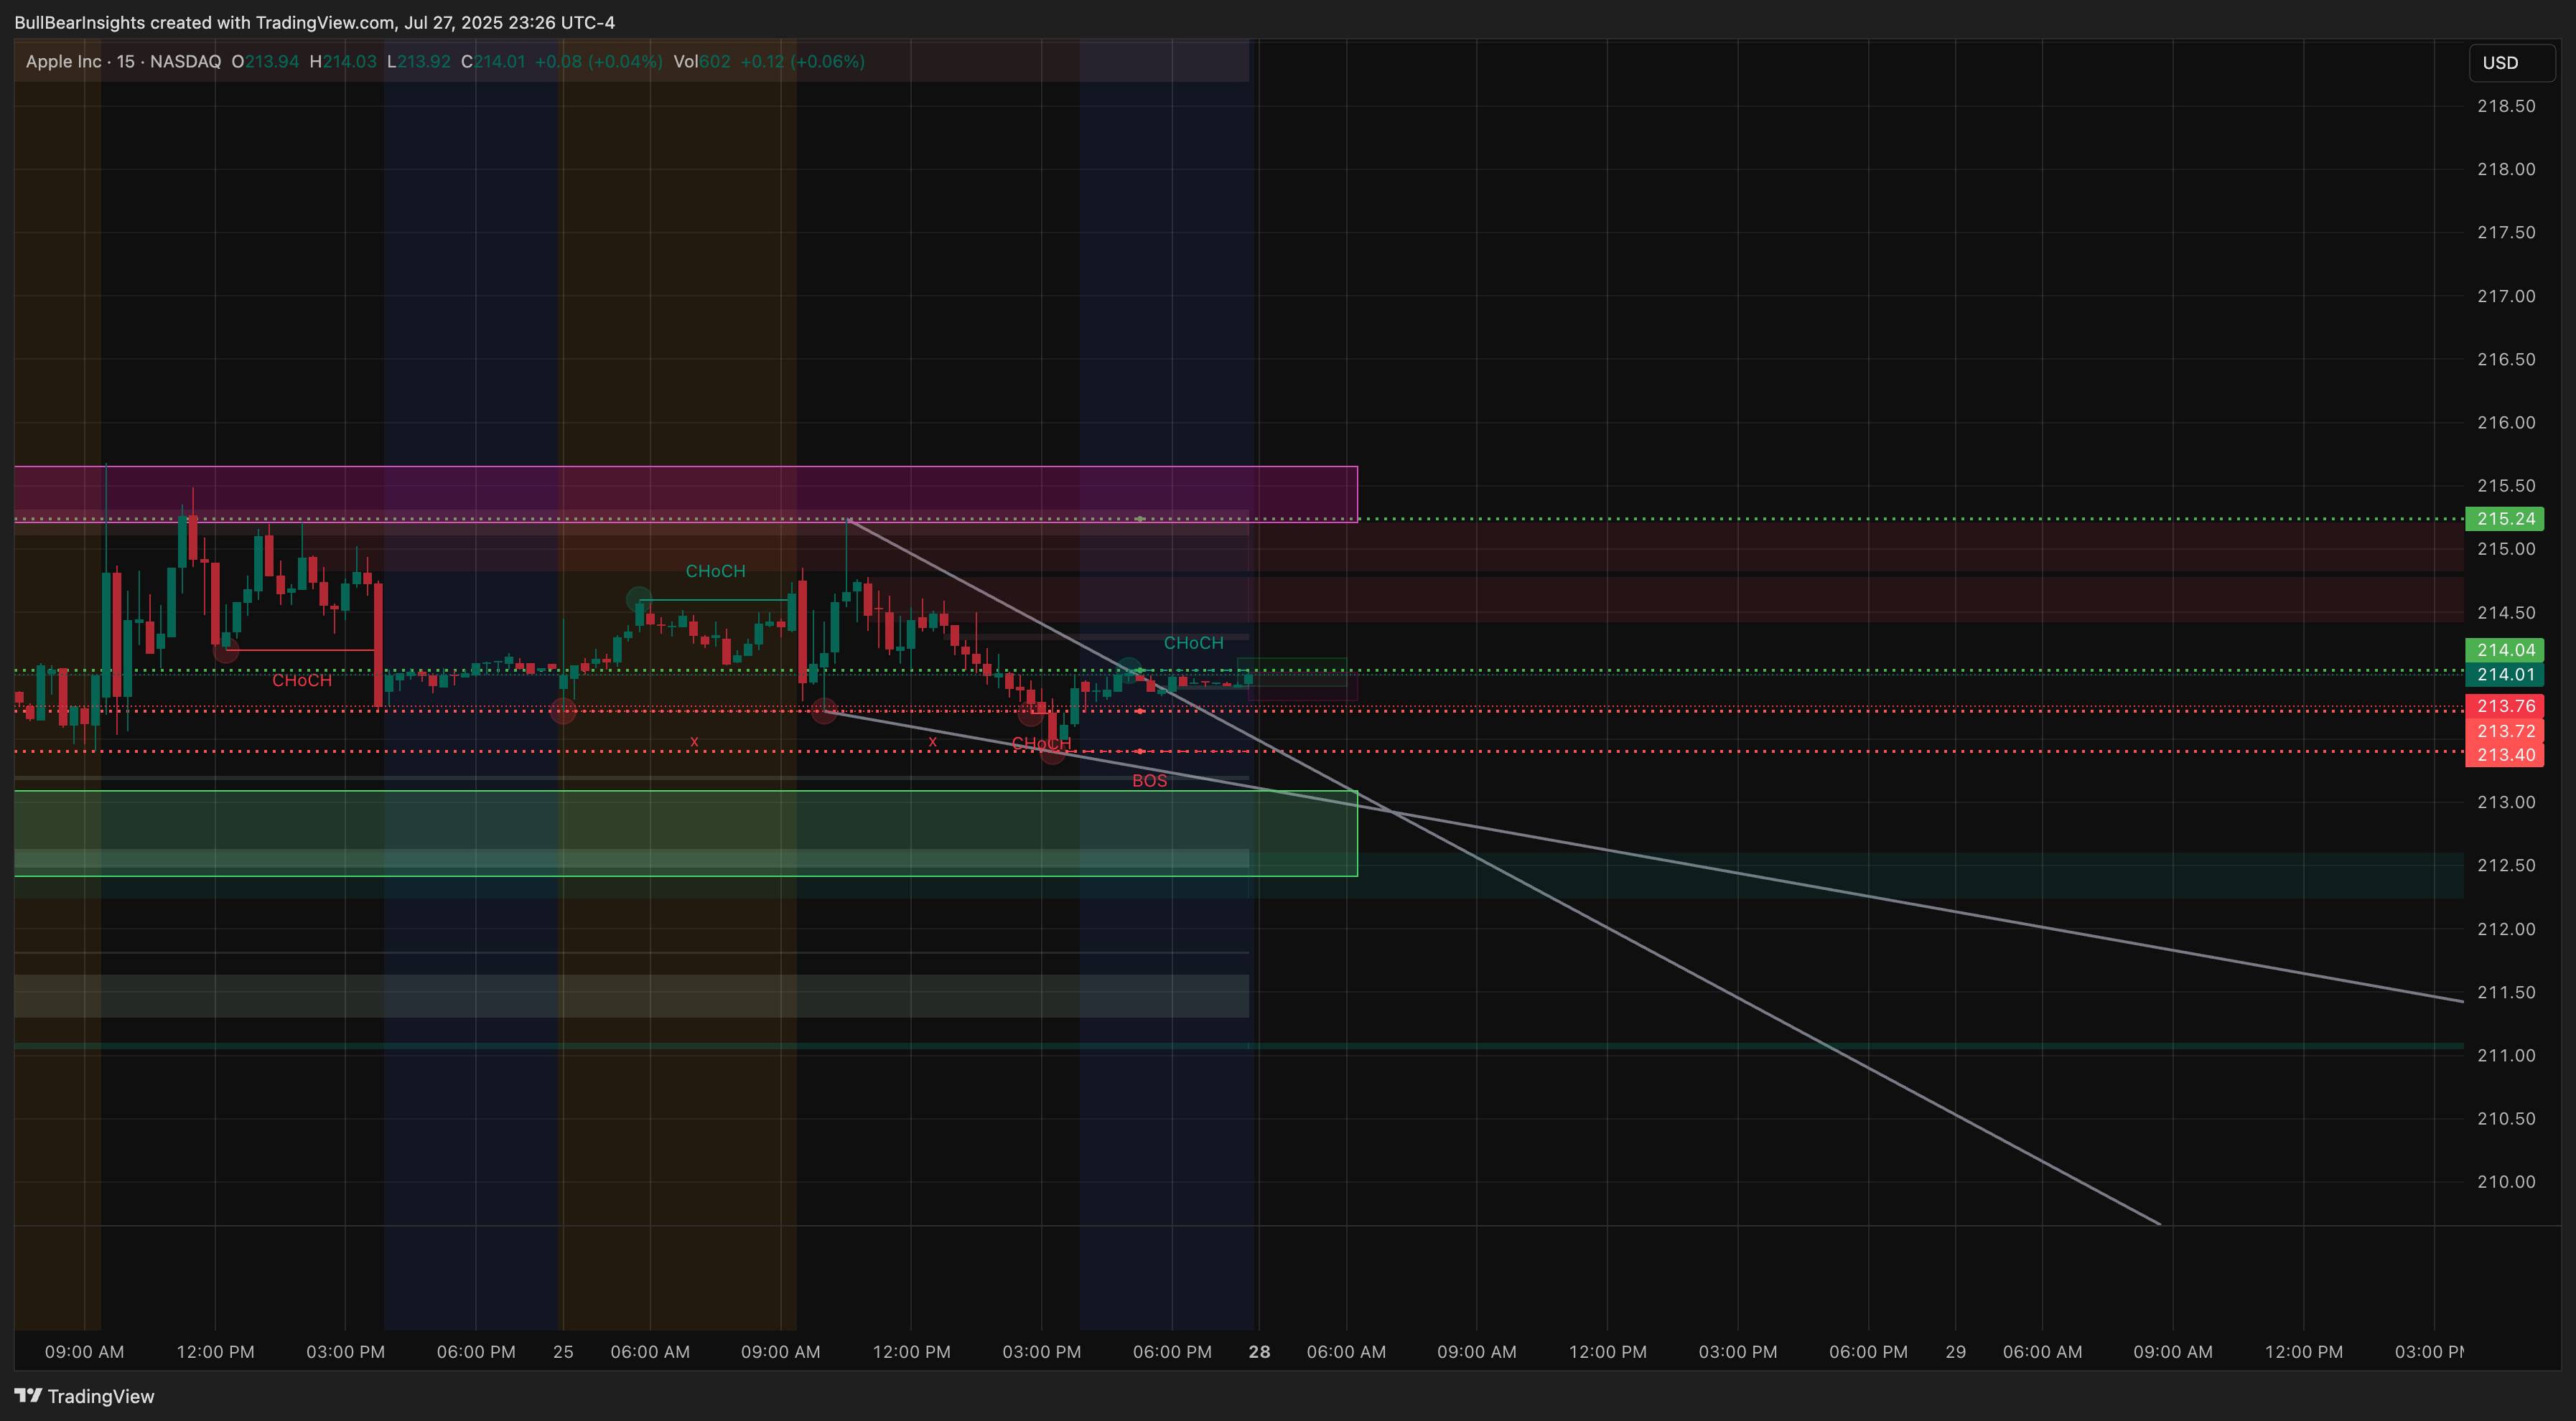Click the red CHoCH label below the 12:00 PM candles

point(302,680)
